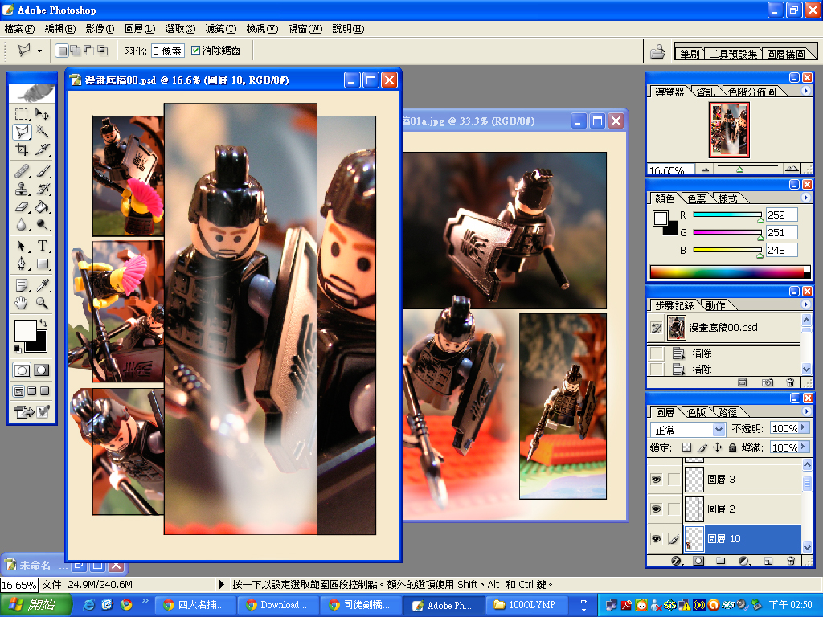Screen dimensions: 823x617
Task: Select the History Brush tool
Action: pos(43,189)
